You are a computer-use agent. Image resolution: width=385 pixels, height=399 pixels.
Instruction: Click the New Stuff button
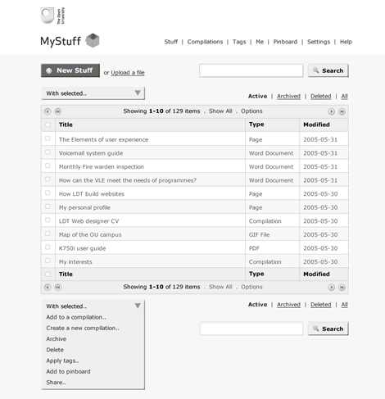[70, 70]
